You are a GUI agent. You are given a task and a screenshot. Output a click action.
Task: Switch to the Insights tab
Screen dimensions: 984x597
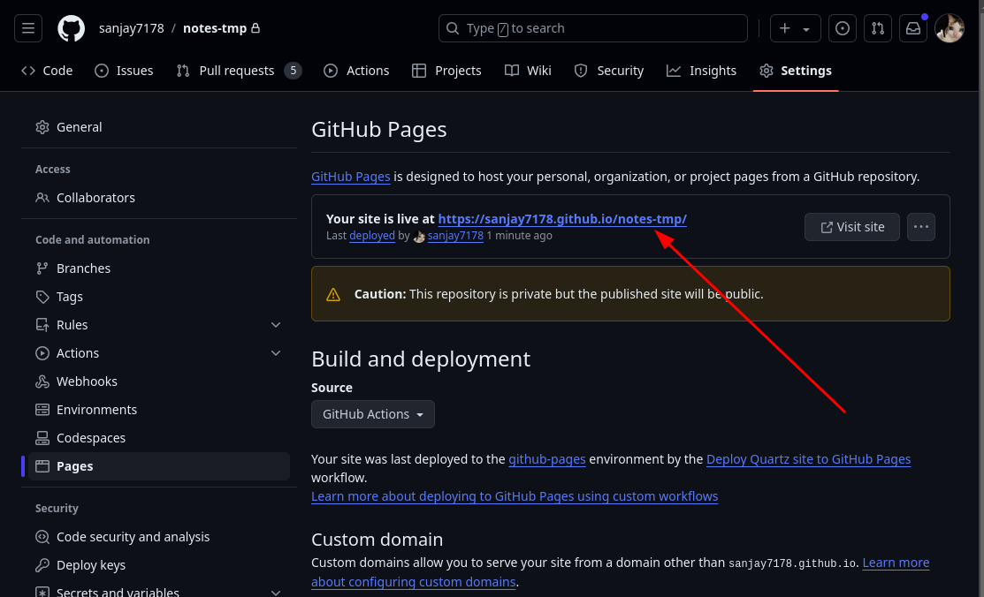click(x=702, y=71)
